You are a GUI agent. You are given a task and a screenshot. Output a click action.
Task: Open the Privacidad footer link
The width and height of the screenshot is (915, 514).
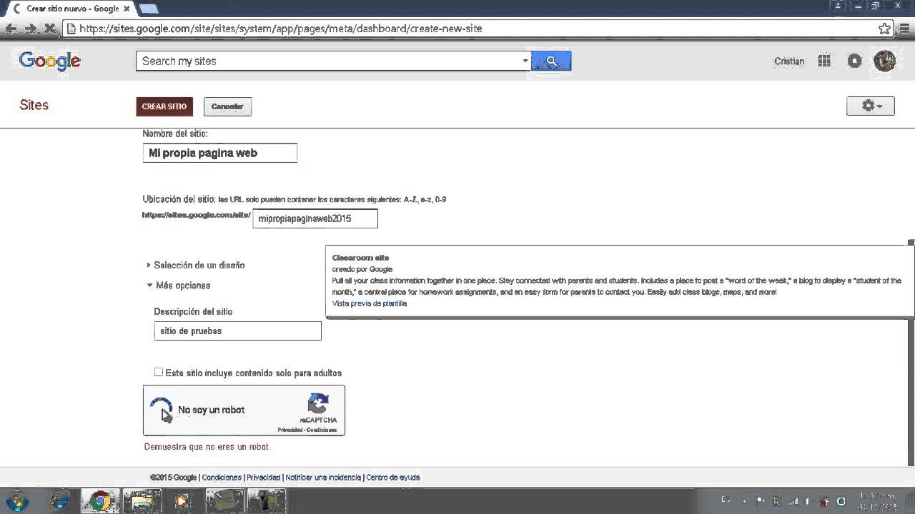coord(263,477)
